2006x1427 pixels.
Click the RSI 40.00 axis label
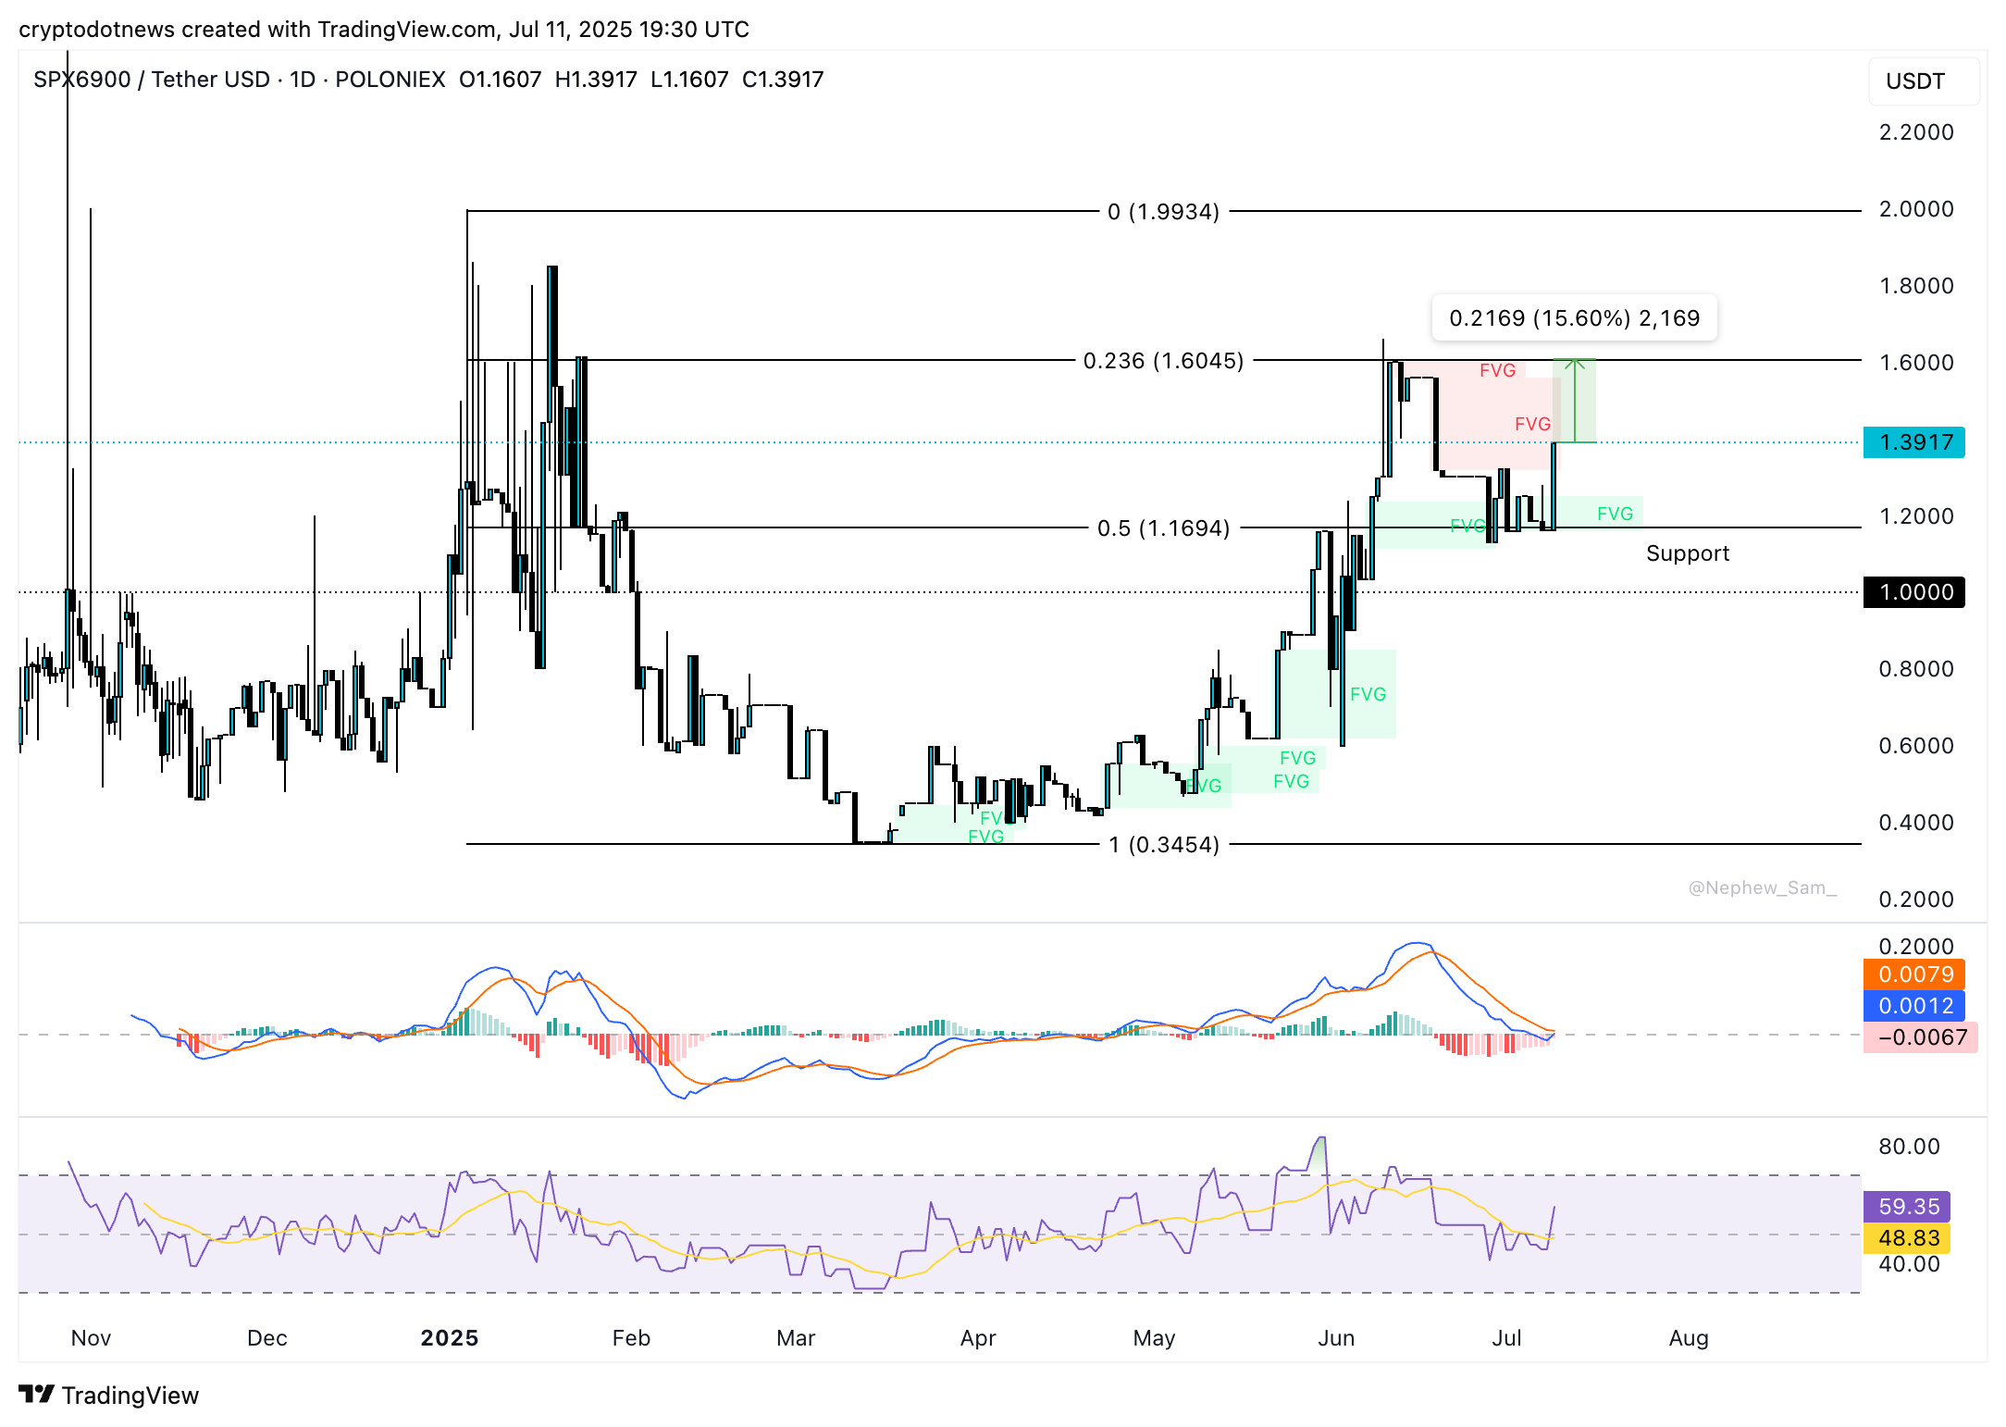pos(1909,1264)
